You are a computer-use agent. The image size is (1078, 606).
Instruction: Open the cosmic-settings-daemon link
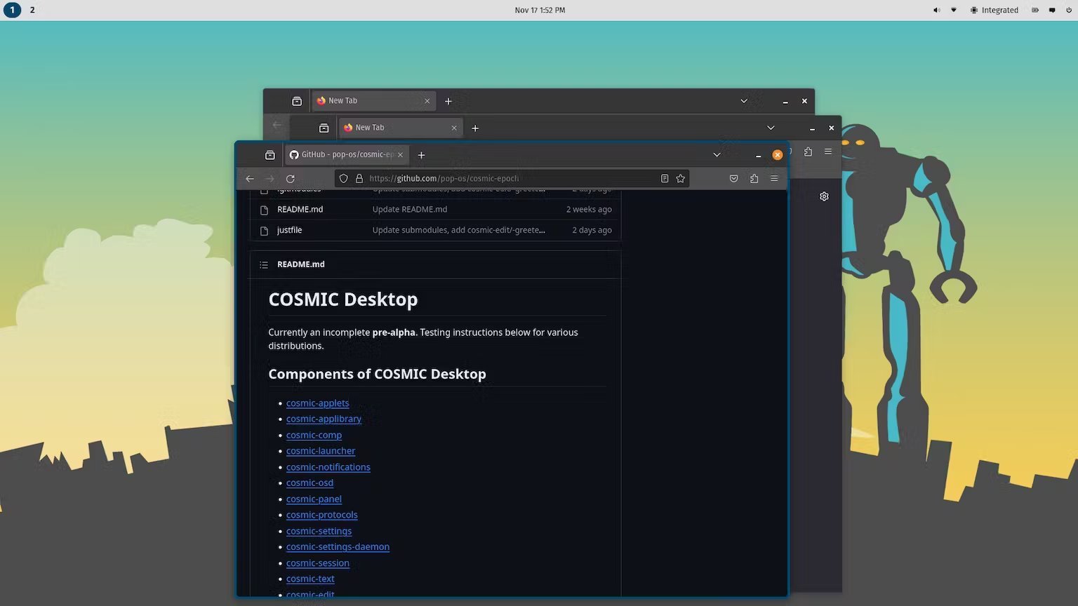point(338,547)
